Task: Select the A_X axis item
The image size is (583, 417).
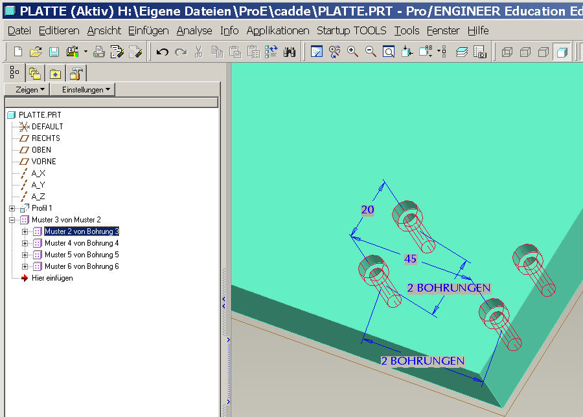Action: (x=38, y=173)
